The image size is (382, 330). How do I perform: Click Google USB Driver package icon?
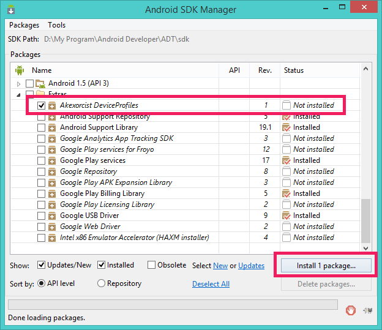tap(51, 216)
